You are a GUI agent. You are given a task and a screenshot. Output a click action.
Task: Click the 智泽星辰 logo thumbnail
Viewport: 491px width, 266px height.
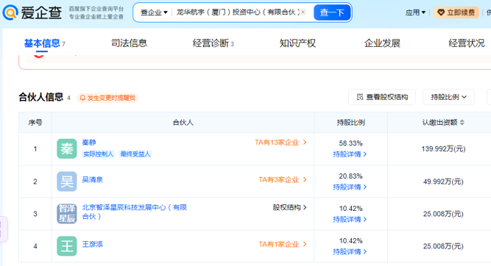[67, 214]
